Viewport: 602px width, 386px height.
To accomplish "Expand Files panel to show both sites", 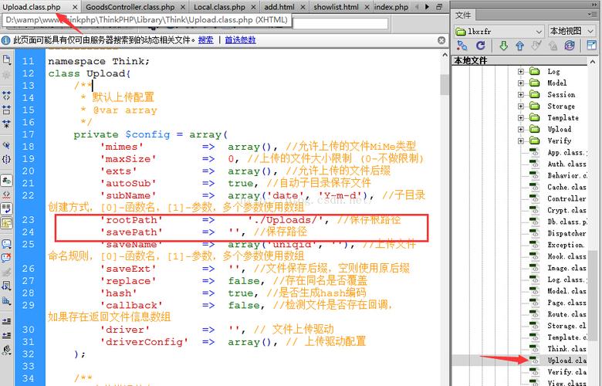I will pos(591,46).
